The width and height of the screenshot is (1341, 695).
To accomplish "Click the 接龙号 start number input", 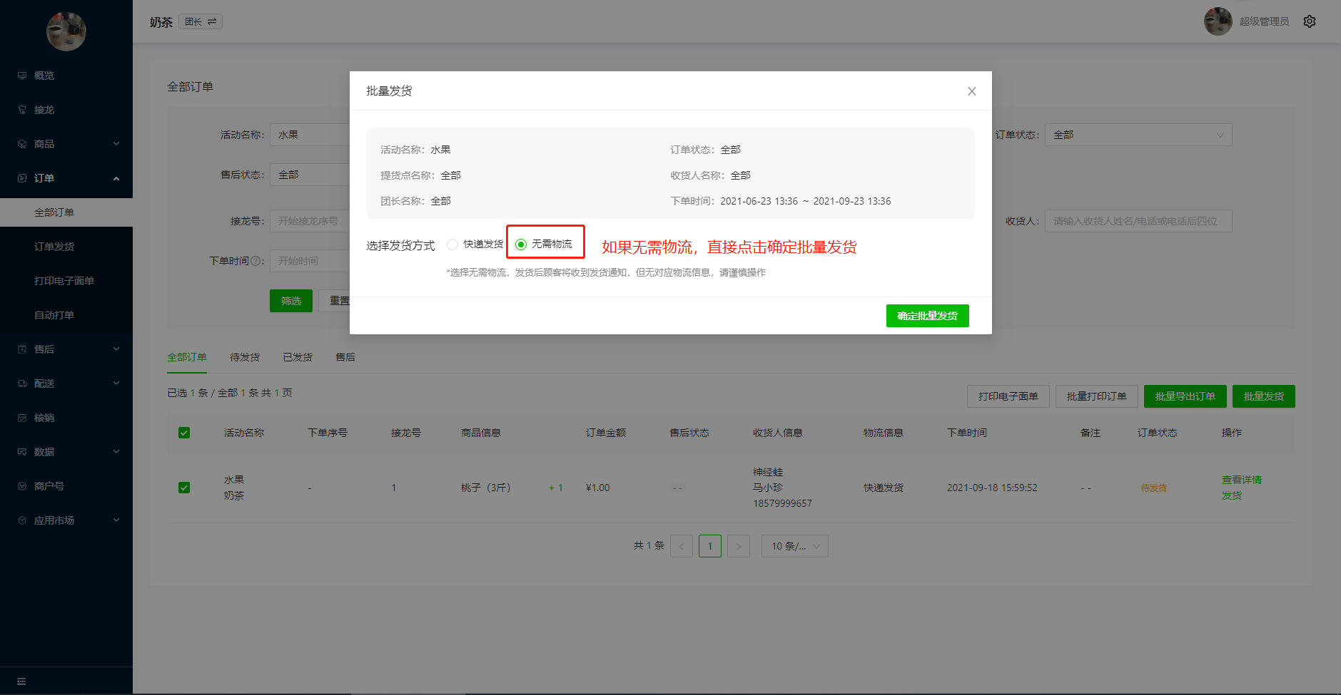I will coord(310,221).
